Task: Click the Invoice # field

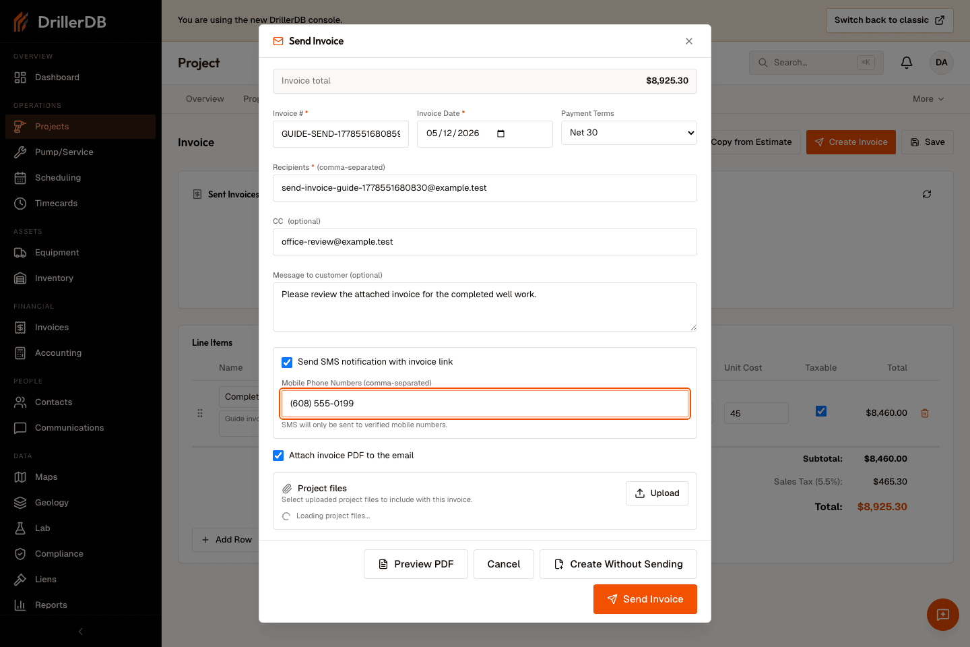Action: [x=341, y=134]
